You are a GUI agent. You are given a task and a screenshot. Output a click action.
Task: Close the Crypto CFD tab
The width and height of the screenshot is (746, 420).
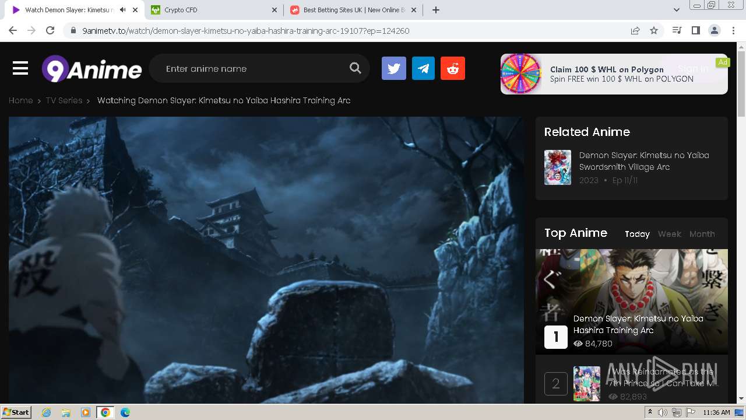pos(275,10)
